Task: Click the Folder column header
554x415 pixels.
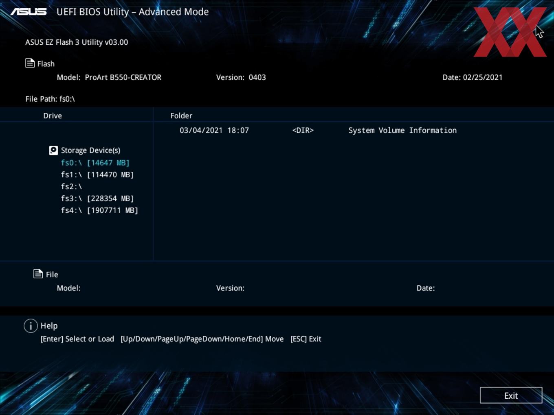Action: (x=181, y=116)
